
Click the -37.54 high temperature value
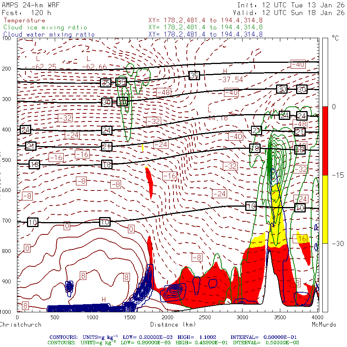point(231,79)
